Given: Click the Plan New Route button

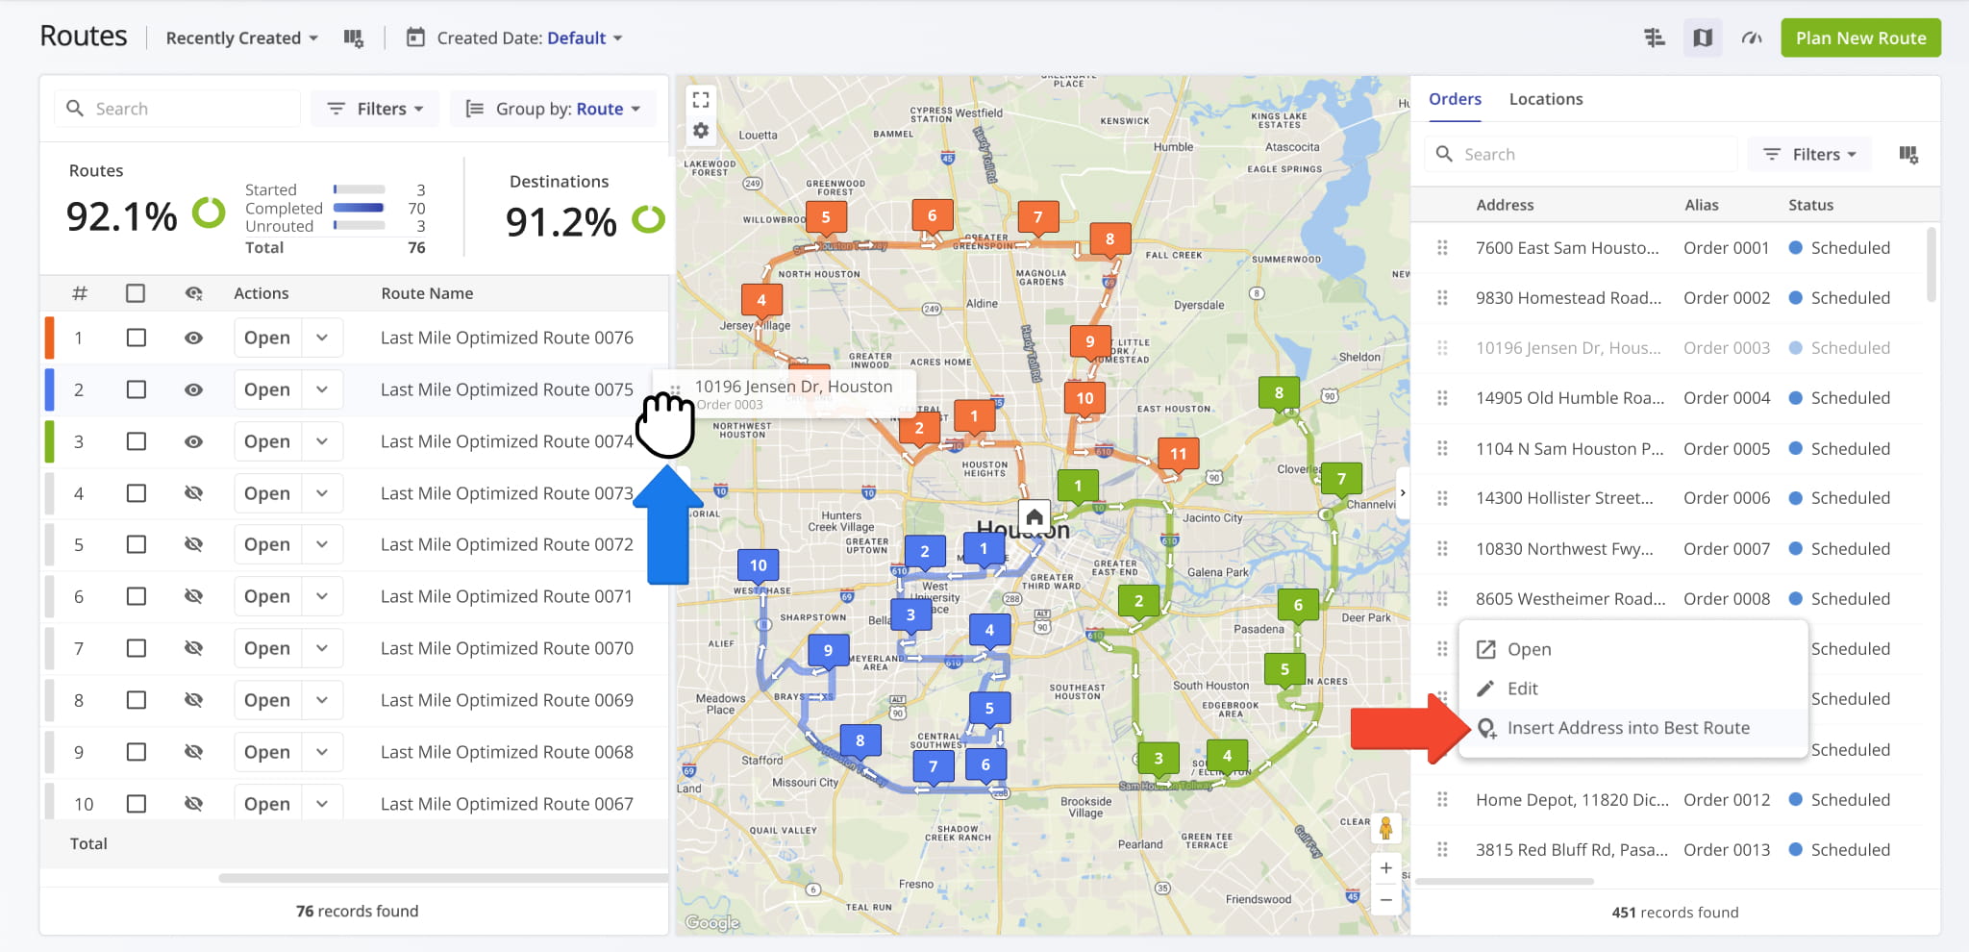Looking at the screenshot, I should [x=1859, y=38].
